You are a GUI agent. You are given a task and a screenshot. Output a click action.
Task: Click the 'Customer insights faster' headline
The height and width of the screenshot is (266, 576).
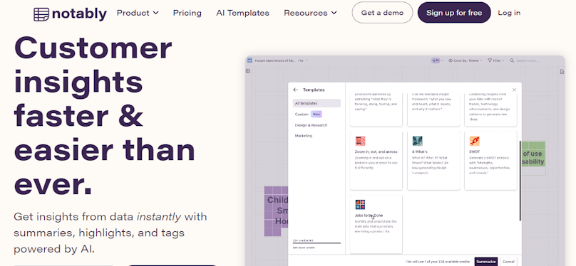click(x=105, y=115)
